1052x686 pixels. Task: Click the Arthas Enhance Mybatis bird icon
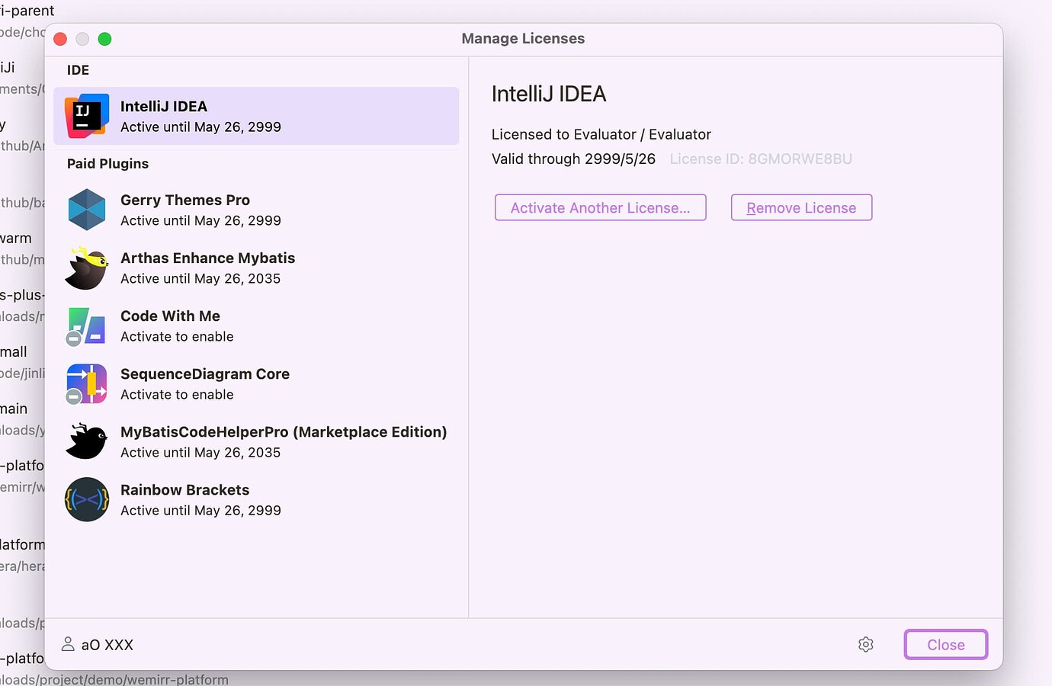(87, 268)
